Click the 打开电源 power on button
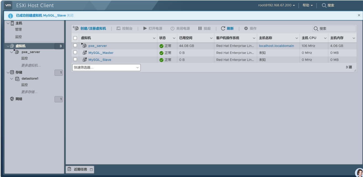The height and width of the screenshot is (177, 363). [x=153, y=28]
